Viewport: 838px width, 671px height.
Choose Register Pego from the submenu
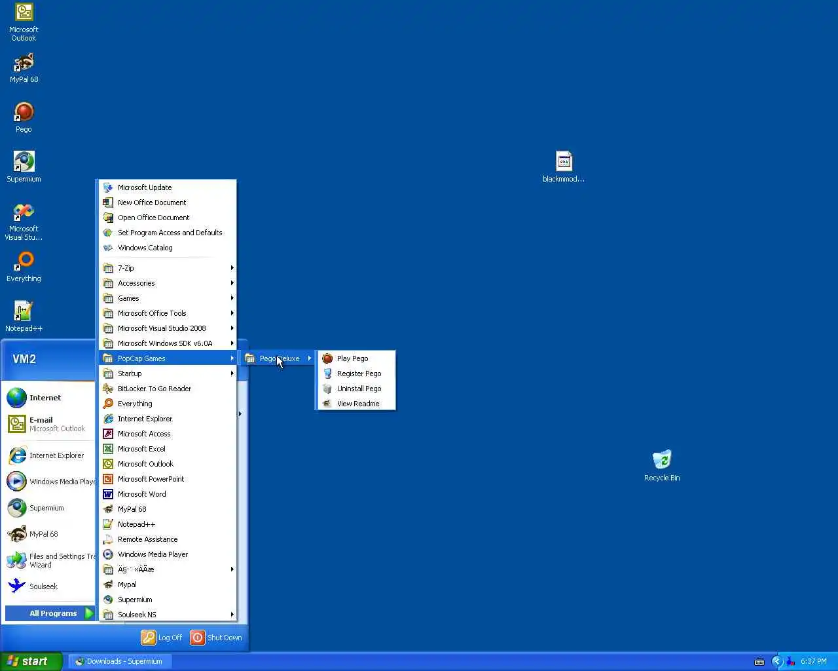(356, 374)
